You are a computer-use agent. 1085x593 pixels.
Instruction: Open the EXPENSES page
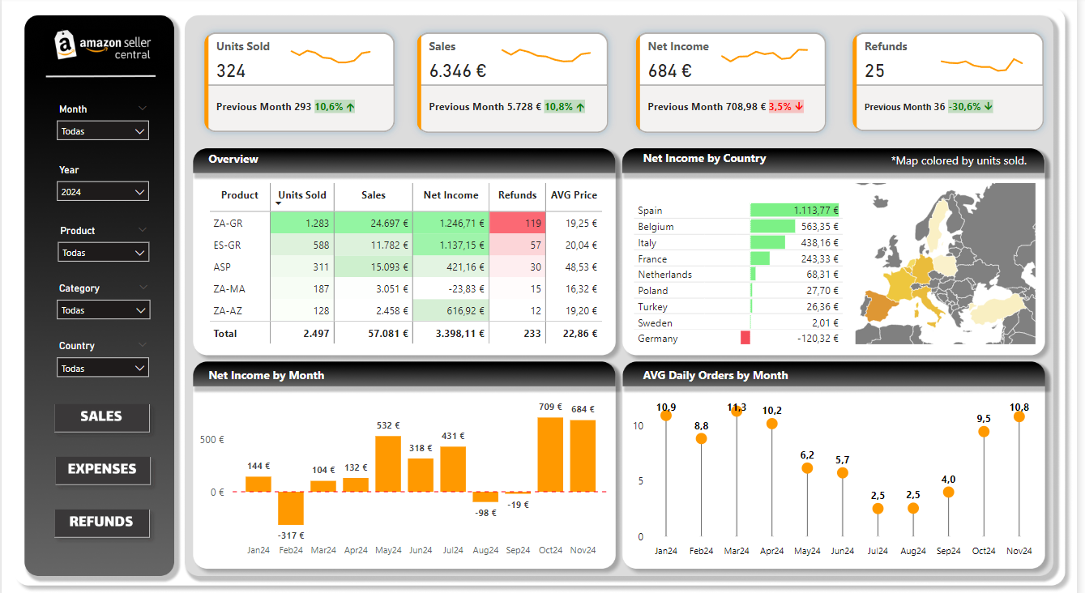[102, 470]
